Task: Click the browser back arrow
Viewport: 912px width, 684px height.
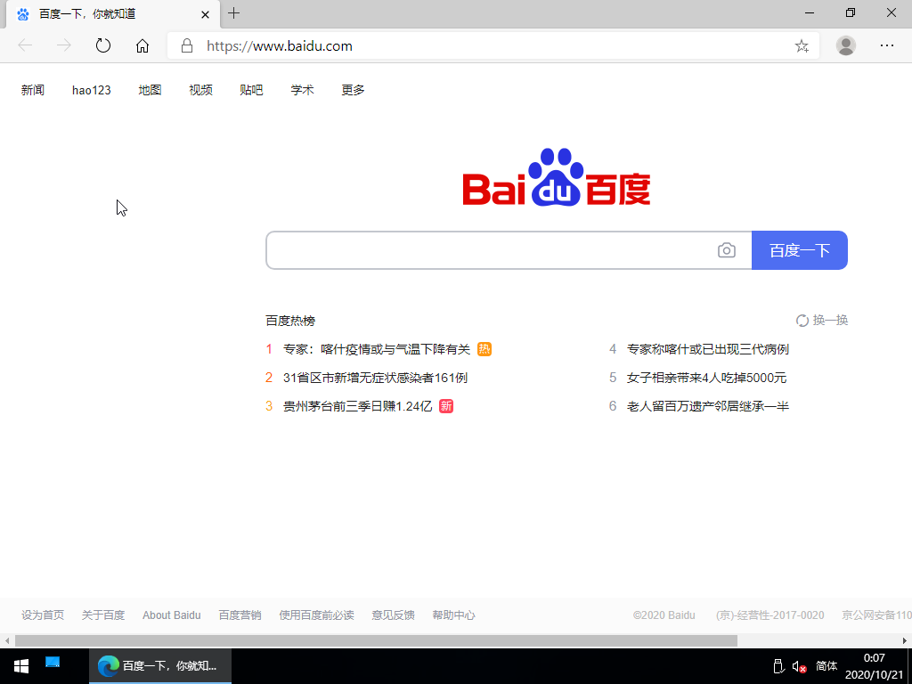Action: click(x=25, y=45)
